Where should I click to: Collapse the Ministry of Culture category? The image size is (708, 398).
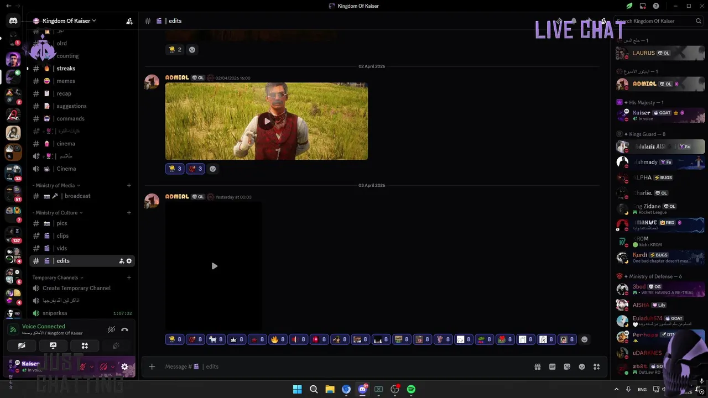tap(58, 213)
